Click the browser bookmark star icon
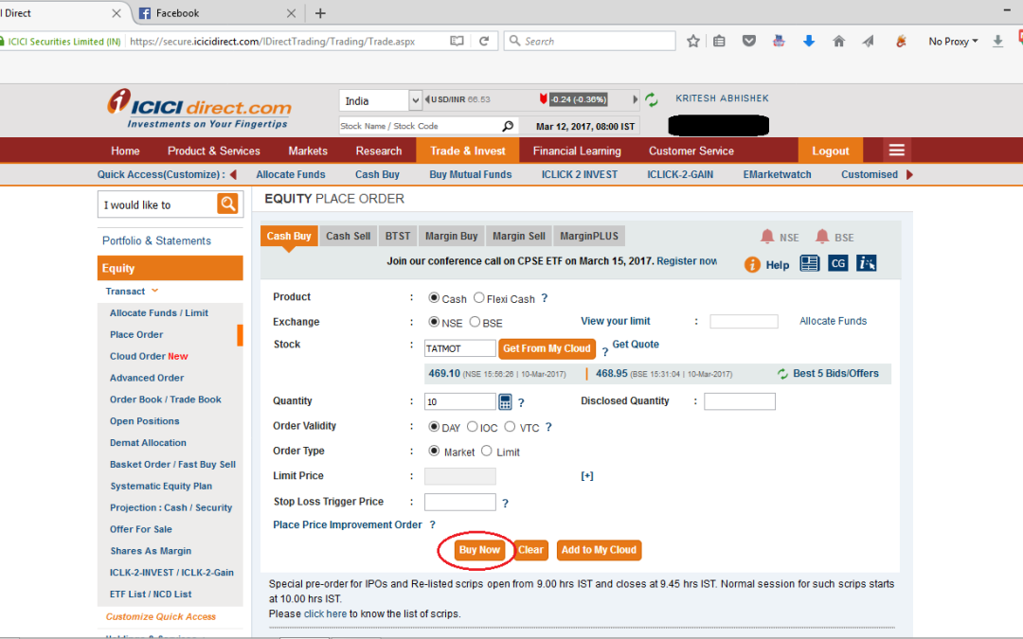The image size is (1023, 639). [692, 41]
